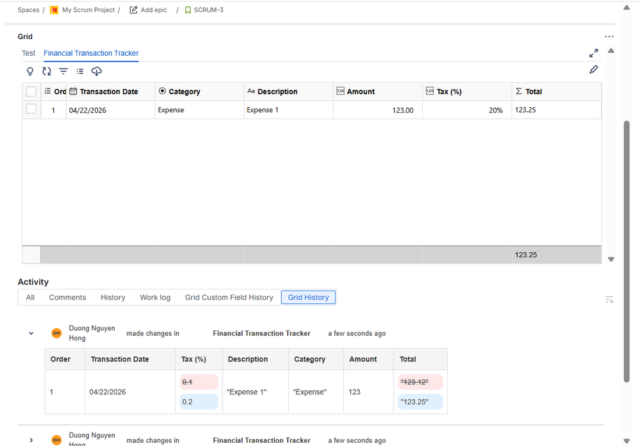
Task: Open the Grid Custom Field History tab
Action: tap(229, 297)
